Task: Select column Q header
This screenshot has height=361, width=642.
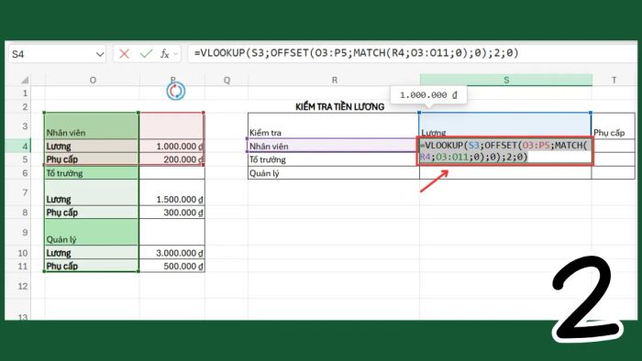Action: pos(227,80)
